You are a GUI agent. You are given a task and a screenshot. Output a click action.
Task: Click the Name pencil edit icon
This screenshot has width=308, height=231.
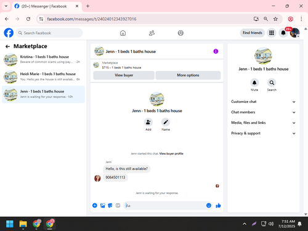pos(166,122)
